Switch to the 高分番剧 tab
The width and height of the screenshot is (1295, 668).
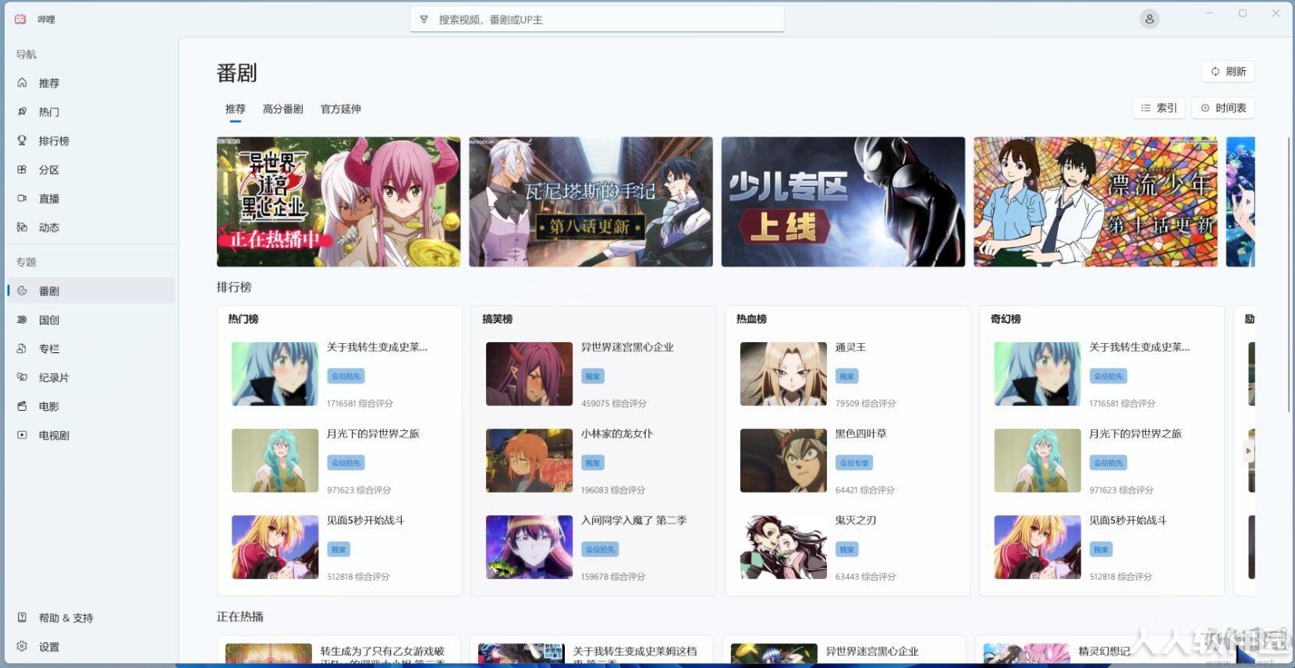pos(282,109)
